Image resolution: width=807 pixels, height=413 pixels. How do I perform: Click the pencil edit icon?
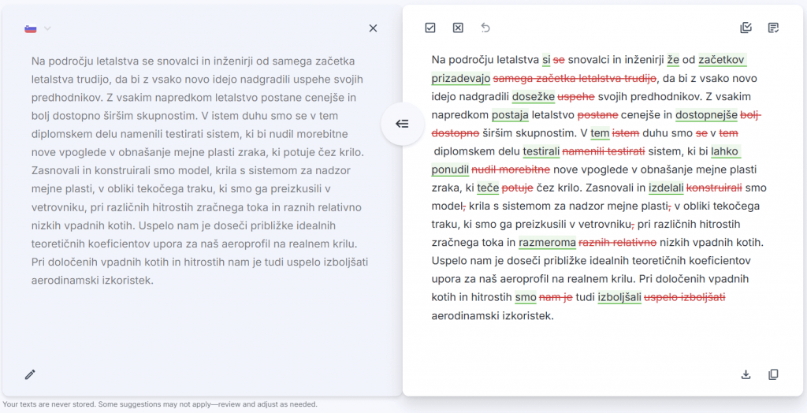point(30,374)
